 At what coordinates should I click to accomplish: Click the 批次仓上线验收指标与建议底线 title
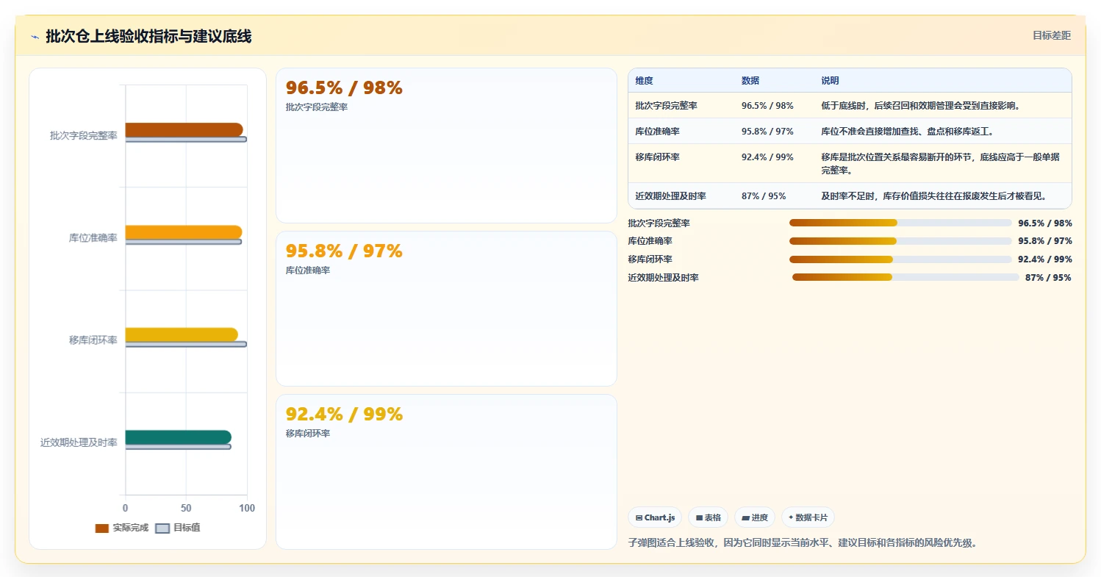148,36
